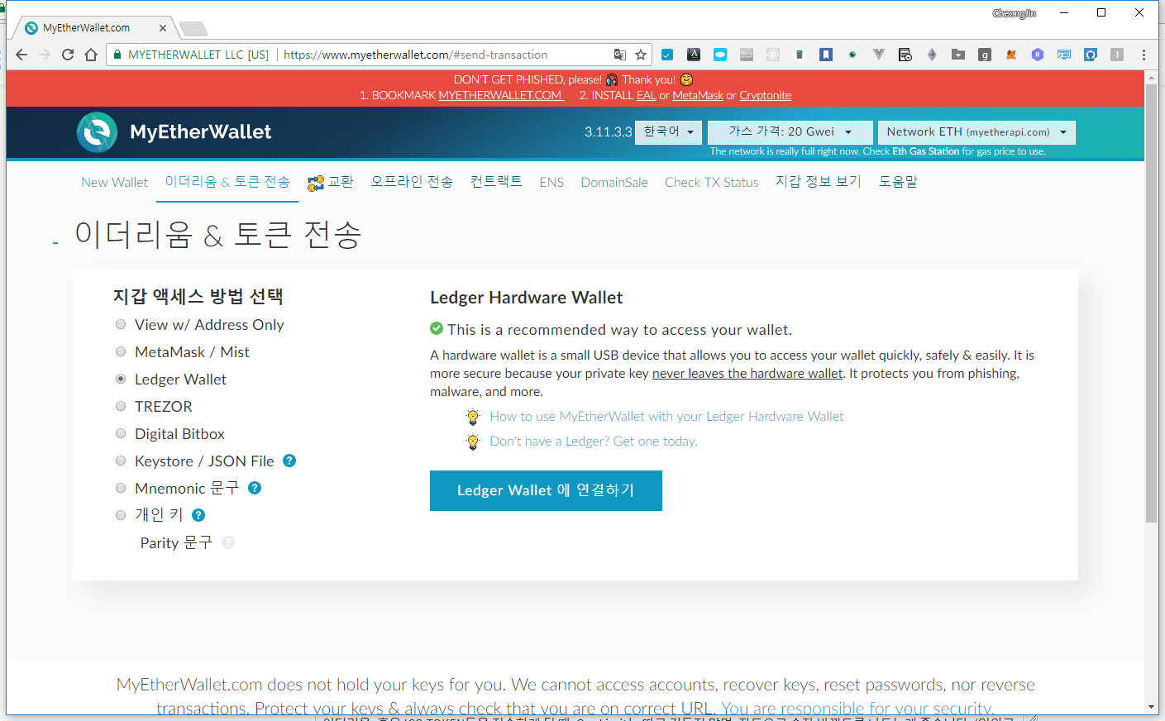Open the Check TX Status tab
The width and height of the screenshot is (1165, 721).
[x=712, y=183]
